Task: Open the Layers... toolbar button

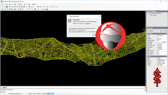Action: pyautogui.click(x=31, y=7)
